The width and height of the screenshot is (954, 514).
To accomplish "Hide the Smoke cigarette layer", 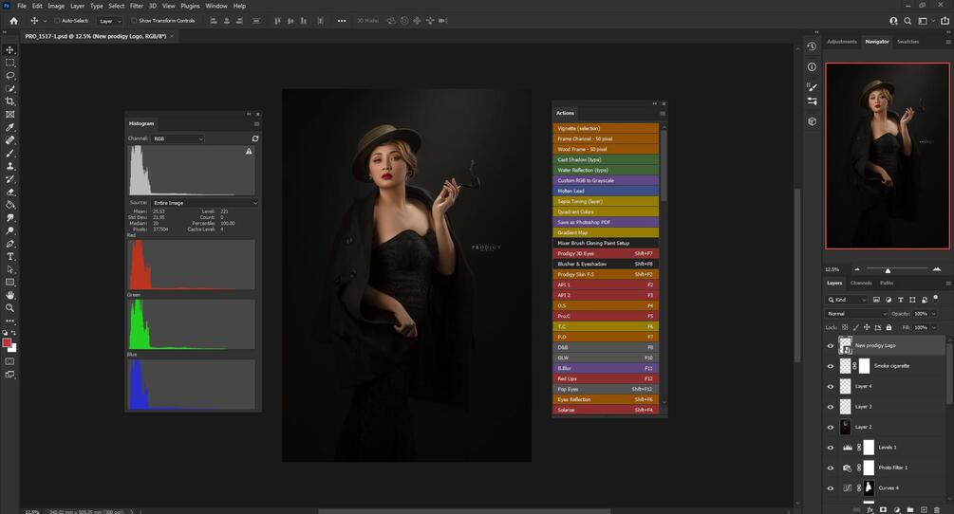I will click(831, 366).
